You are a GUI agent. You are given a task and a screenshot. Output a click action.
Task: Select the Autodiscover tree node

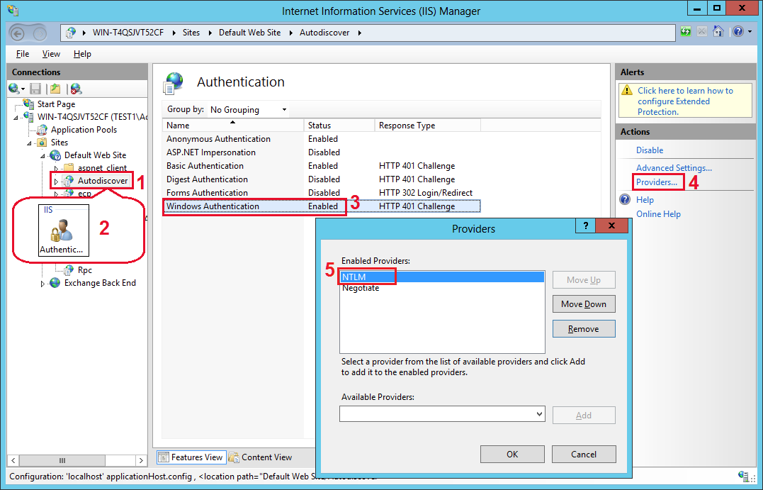pyautogui.click(x=102, y=181)
